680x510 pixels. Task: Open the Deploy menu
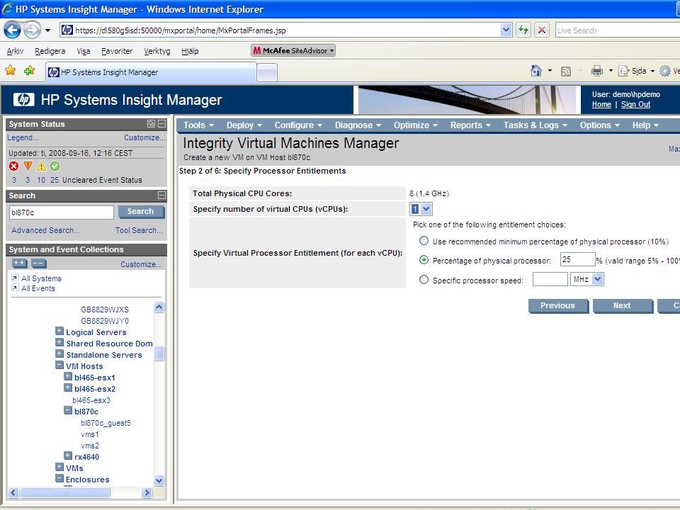(244, 125)
